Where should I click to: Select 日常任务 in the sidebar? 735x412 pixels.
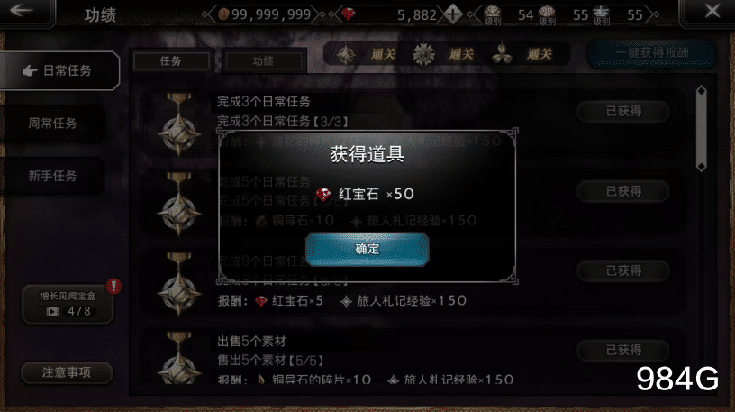pyautogui.click(x=59, y=71)
